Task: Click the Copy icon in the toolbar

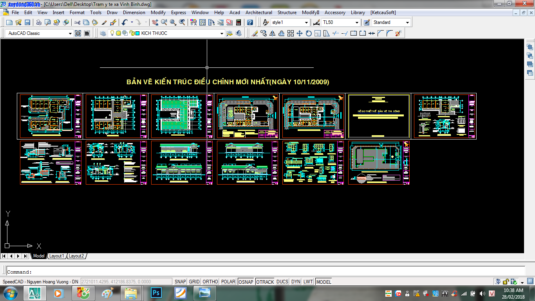Action: (86, 22)
